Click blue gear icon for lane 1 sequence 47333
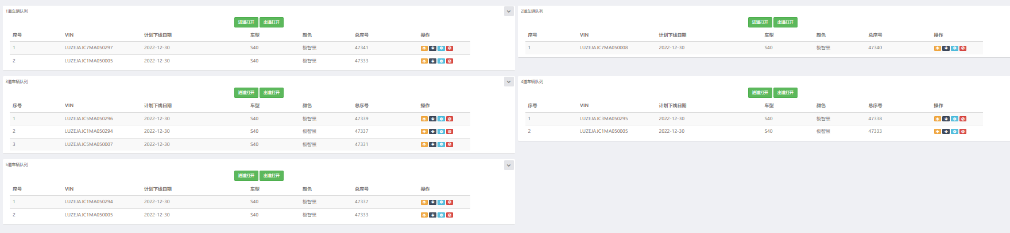Viewport: 1010px width, 233px height. coord(441,61)
